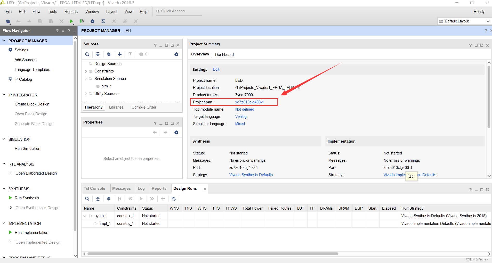Click Quick Access search field
This screenshot has width=492, height=263.
coord(179,11)
